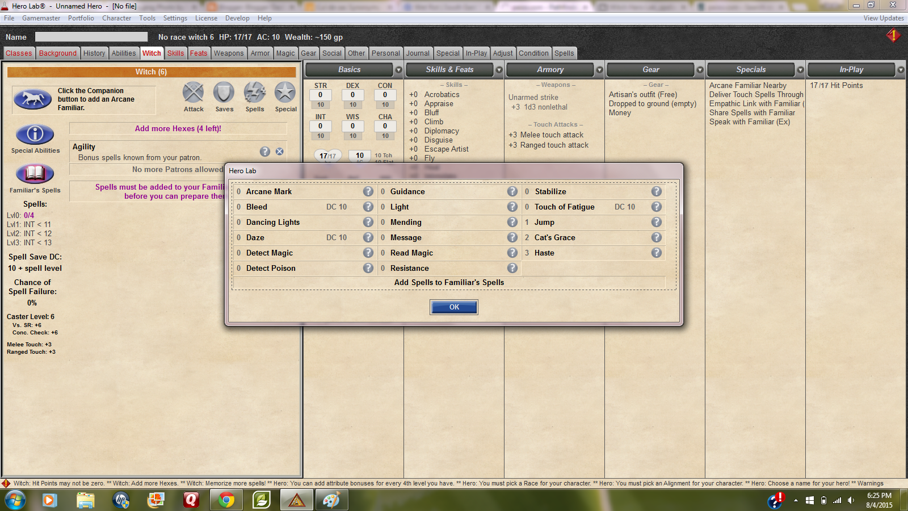The width and height of the screenshot is (908, 511).
Task: Expand the Basics panel dropdown arrow
Action: (x=398, y=70)
